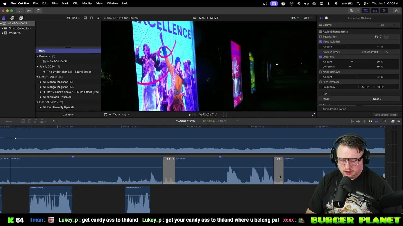The image size is (403, 226).
Task: Open the All Clips filter dropdown
Action: [73, 18]
